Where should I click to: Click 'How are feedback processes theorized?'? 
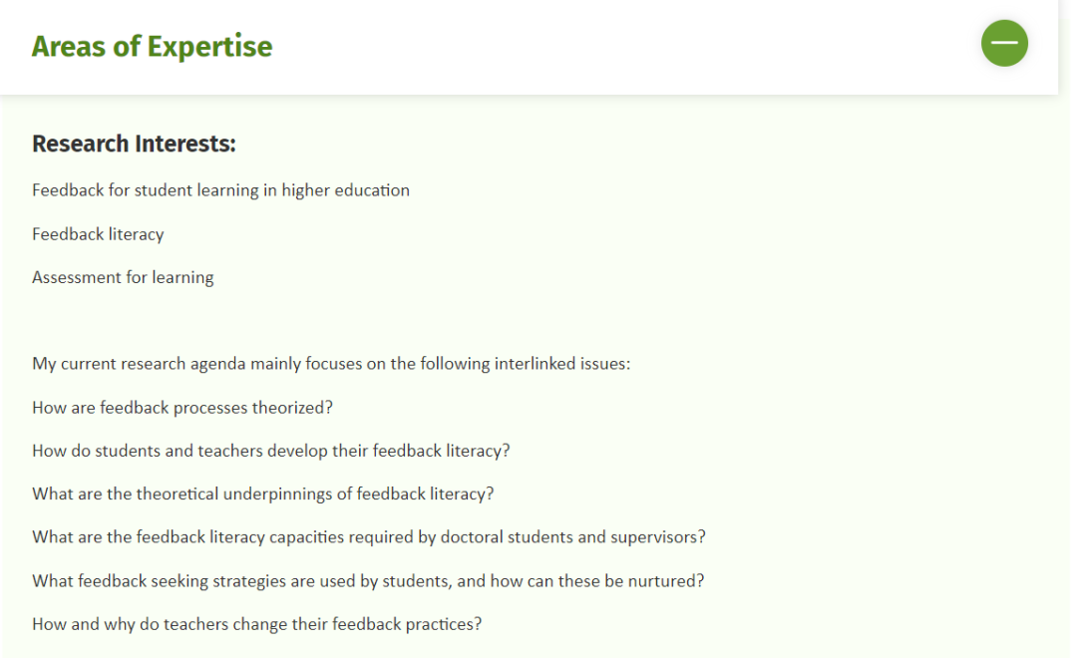point(182,408)
